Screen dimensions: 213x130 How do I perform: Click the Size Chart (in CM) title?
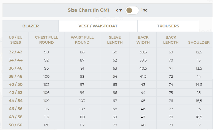coord(88,10)
